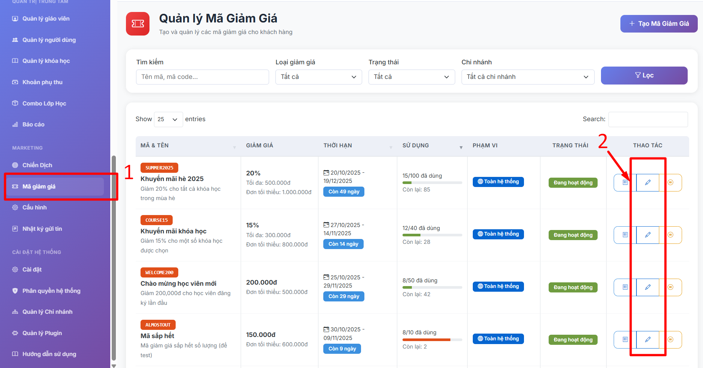This screenshot has width=703, height=368.
Task: Click the pencil edit icon for WELCOME200
Action: [648, 287]
